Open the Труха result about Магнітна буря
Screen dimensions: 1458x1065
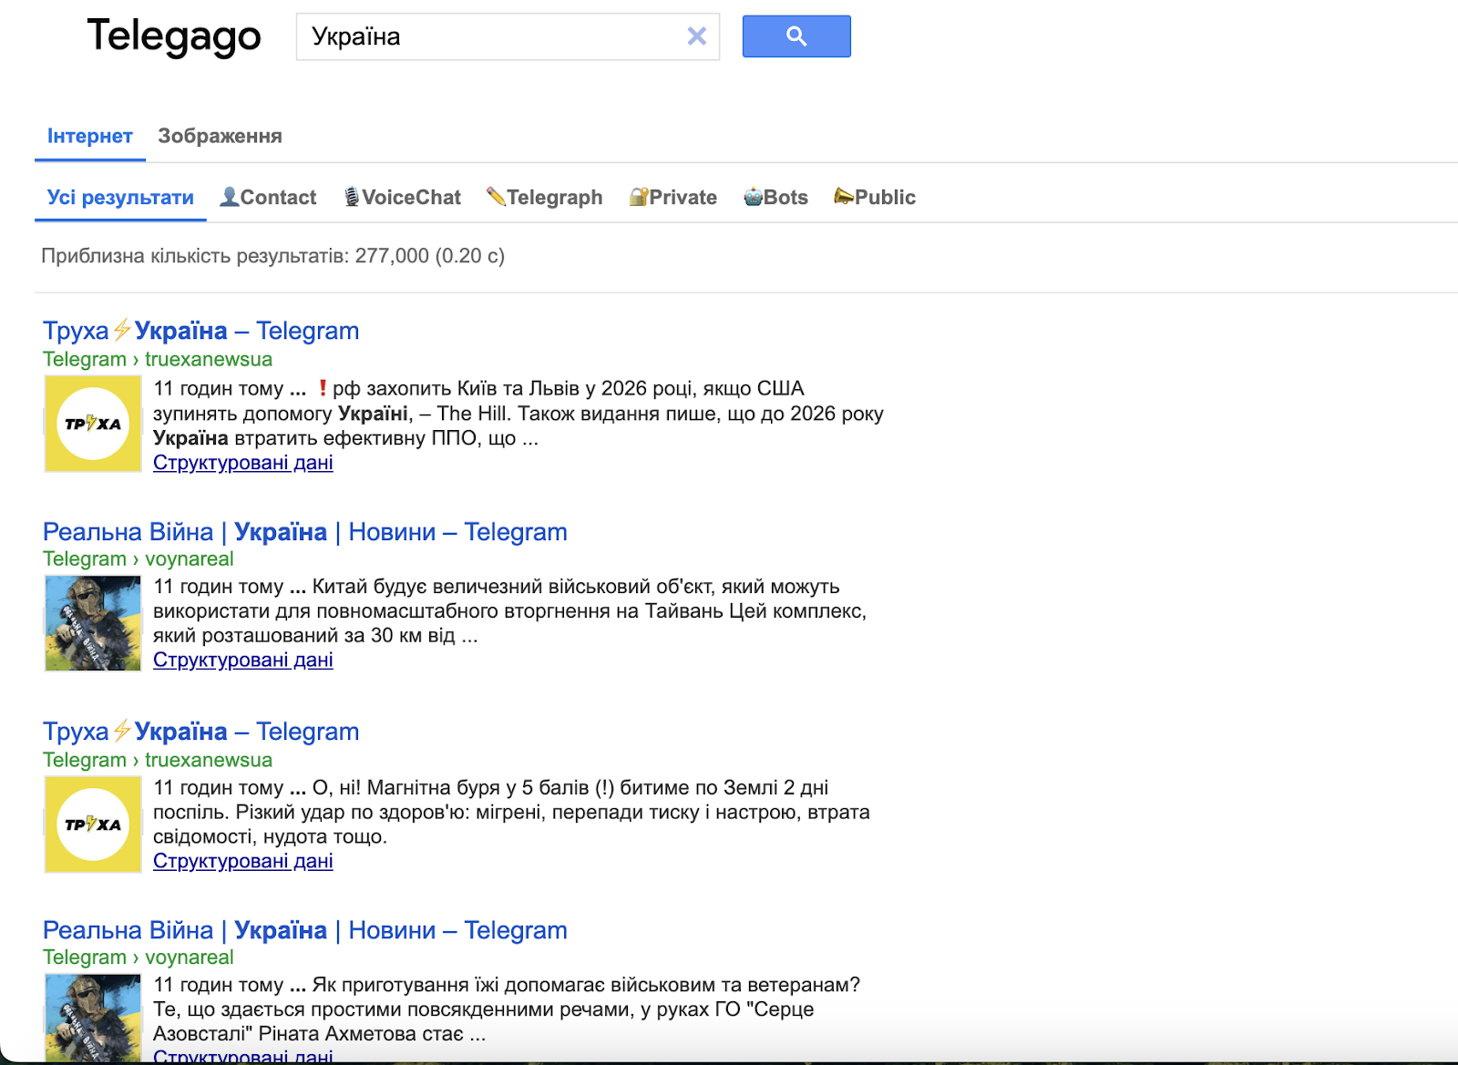201,732
